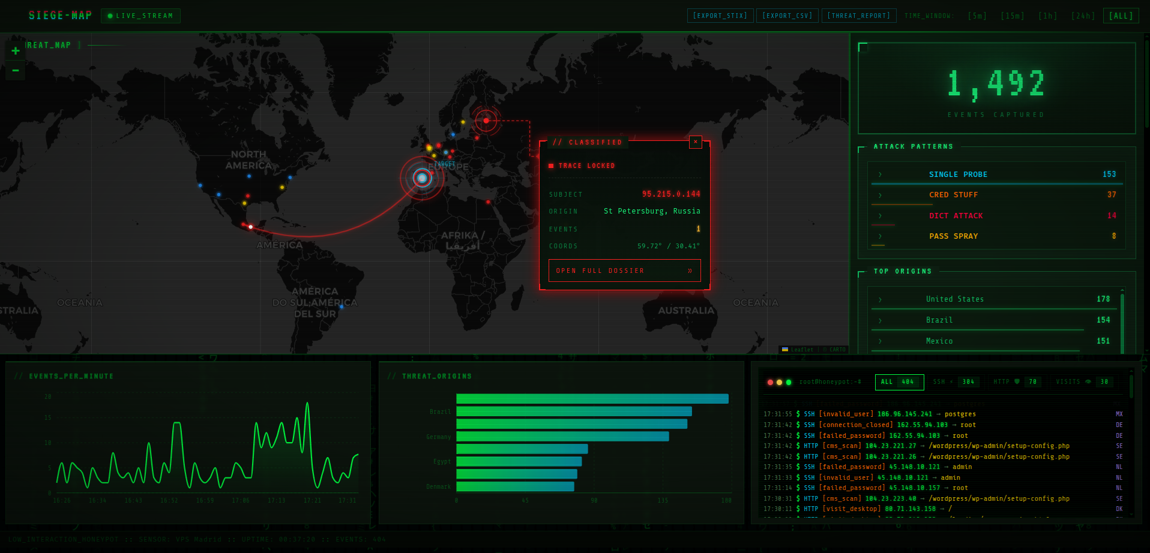Click the 'SENSOR: VPS Madrid' status bar text
This screenshot has width=1150, height=553.
tap(180, 540)
